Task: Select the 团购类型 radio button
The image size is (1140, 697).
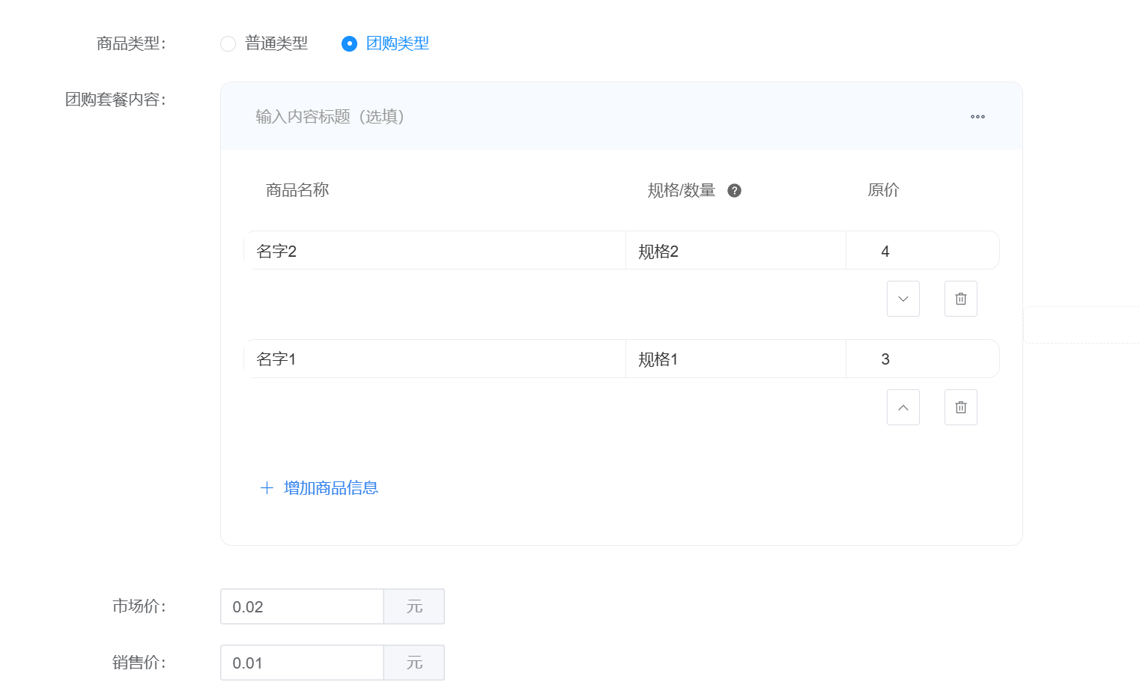Action: (349, 44)
